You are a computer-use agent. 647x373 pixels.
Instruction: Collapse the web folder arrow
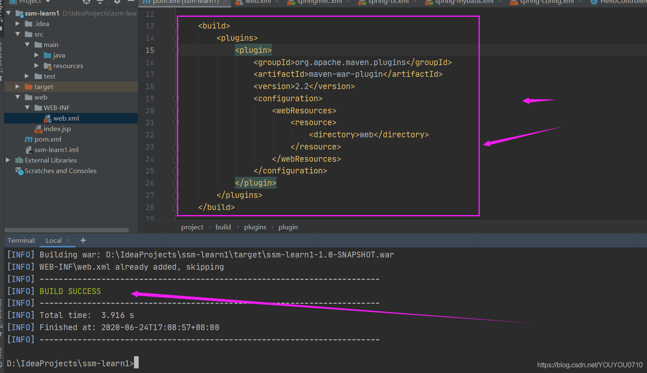click(x=18, y=97)
